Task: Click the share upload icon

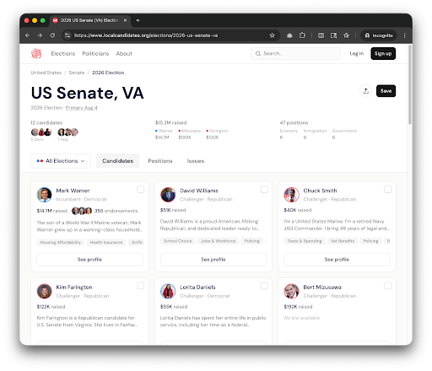Action: (x=366, y=91)
